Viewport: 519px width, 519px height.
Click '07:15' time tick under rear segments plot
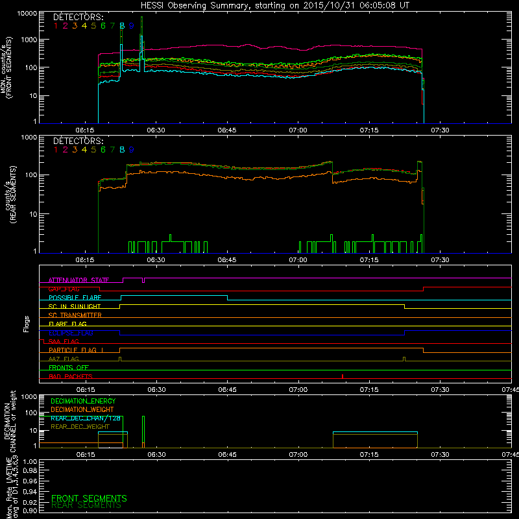pos(369,260)
